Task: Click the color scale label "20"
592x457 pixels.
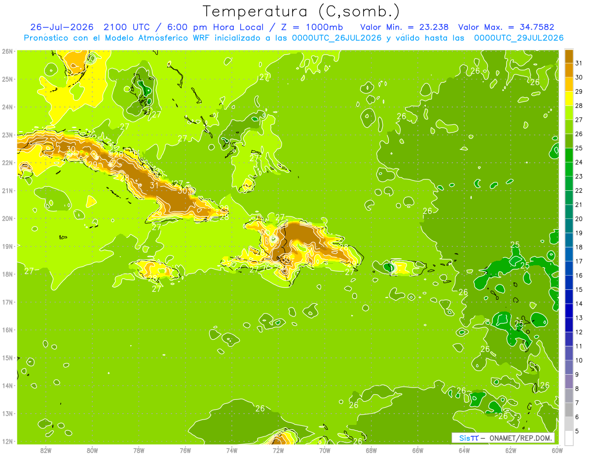Action: [579, 218]
